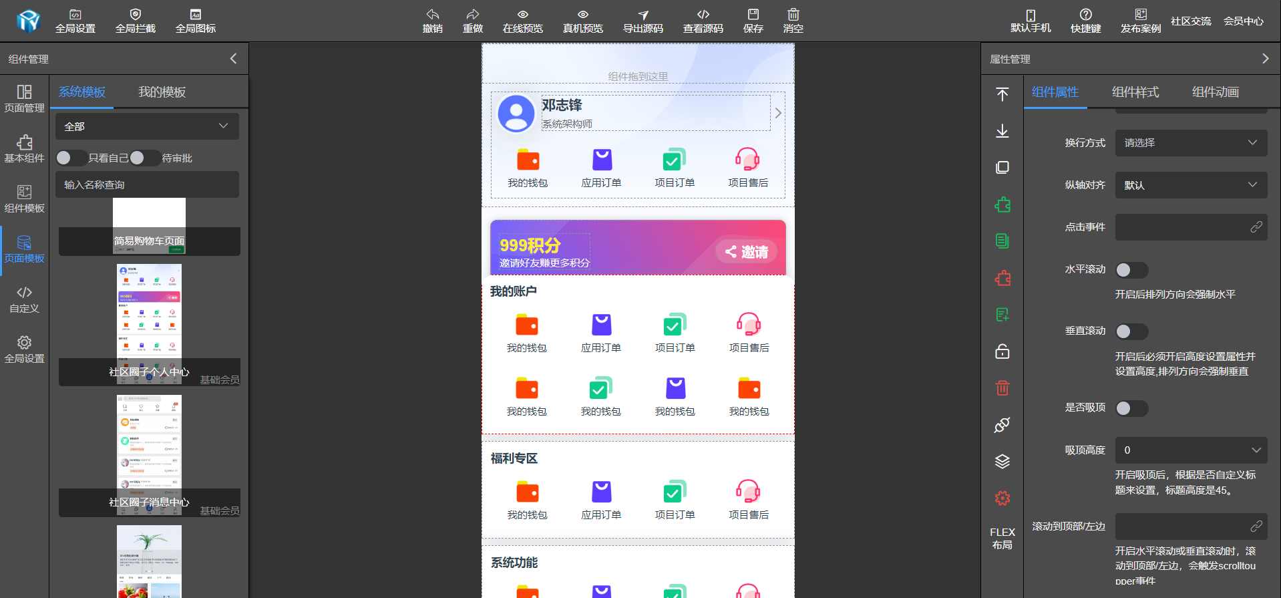Screen dimensions: 1281x598
Task: Switch to 我的模板 tab
Action: [162, 92]
